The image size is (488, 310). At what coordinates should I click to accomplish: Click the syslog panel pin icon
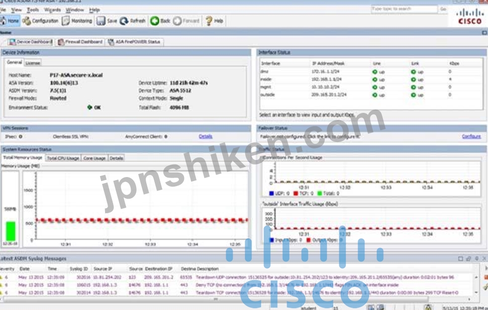pyautogui.click(x=476, y=258)
